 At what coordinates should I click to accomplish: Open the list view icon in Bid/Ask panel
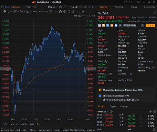[155, 111]
